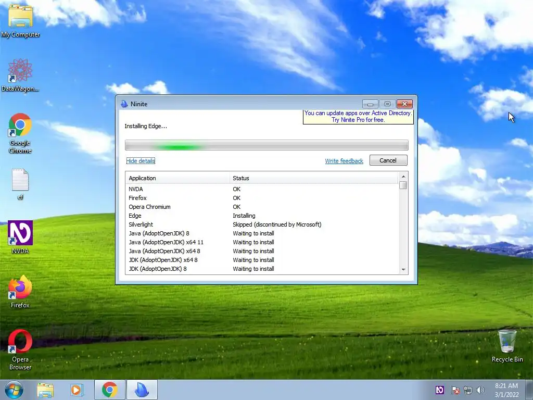Select the Silverlight row
The width and height of the screenshot is (533, 400).
point(262,224)
